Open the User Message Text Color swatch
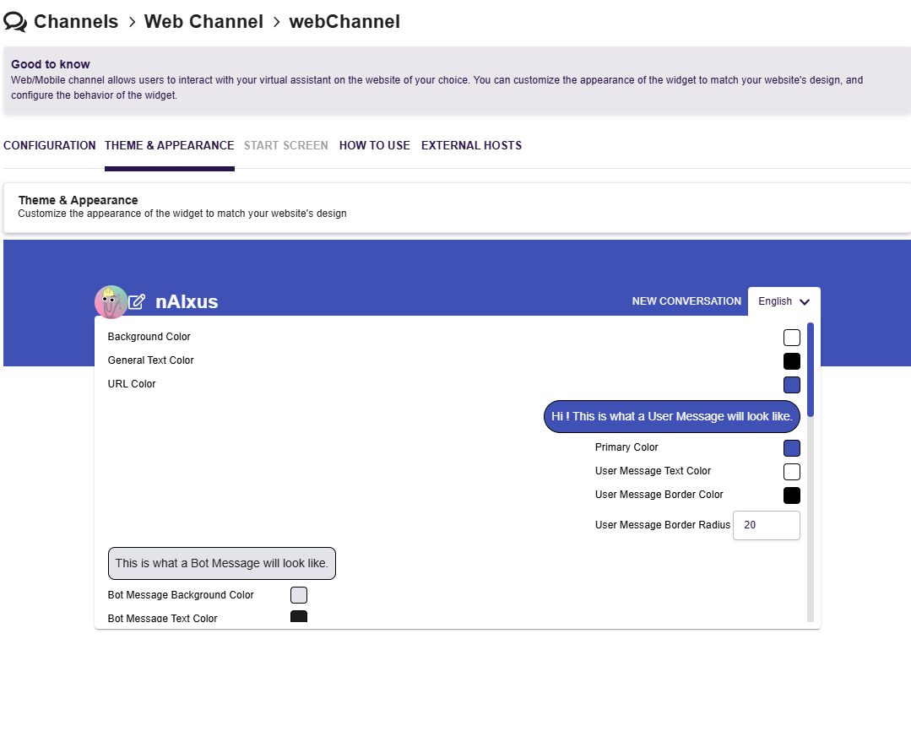 tap(791, 472)
